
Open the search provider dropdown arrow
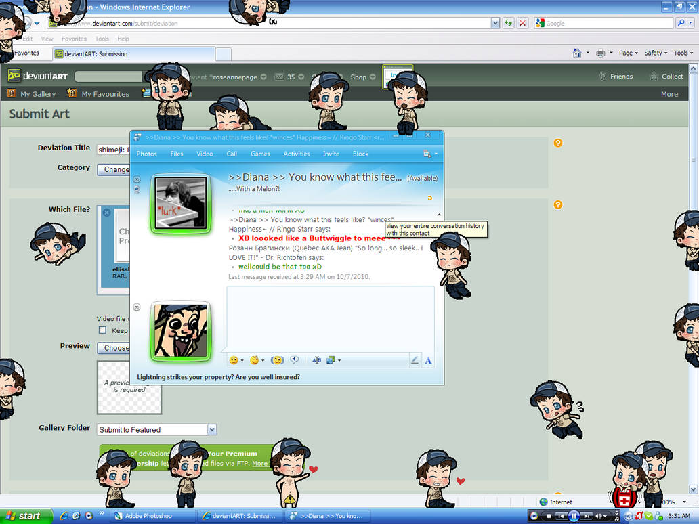coord(692,23)
